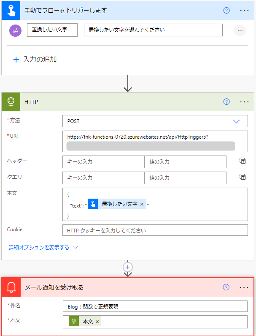Click the URI input field
Screen dimensions: 256x336
(155, 142)
